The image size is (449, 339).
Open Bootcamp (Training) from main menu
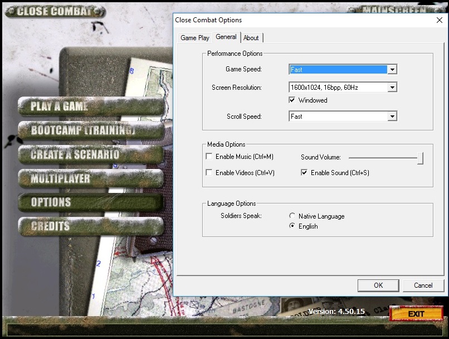pos(91,130)
